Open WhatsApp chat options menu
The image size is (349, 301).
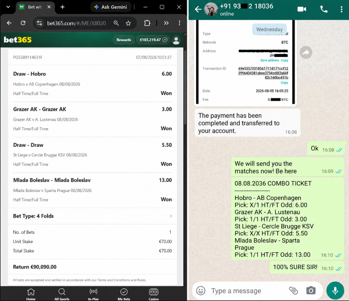click(342, 9)
